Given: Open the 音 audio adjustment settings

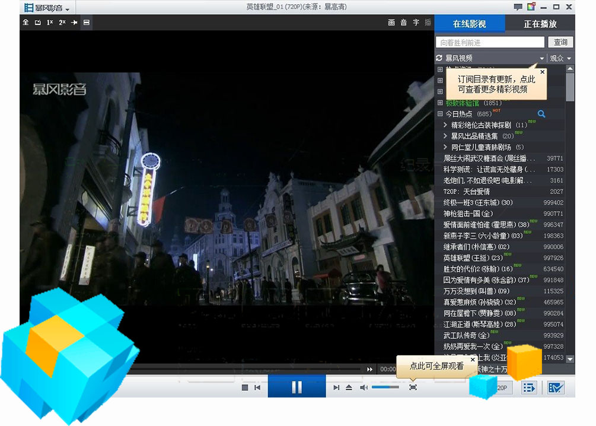Looking at the screenshot, I should (403, 23).
